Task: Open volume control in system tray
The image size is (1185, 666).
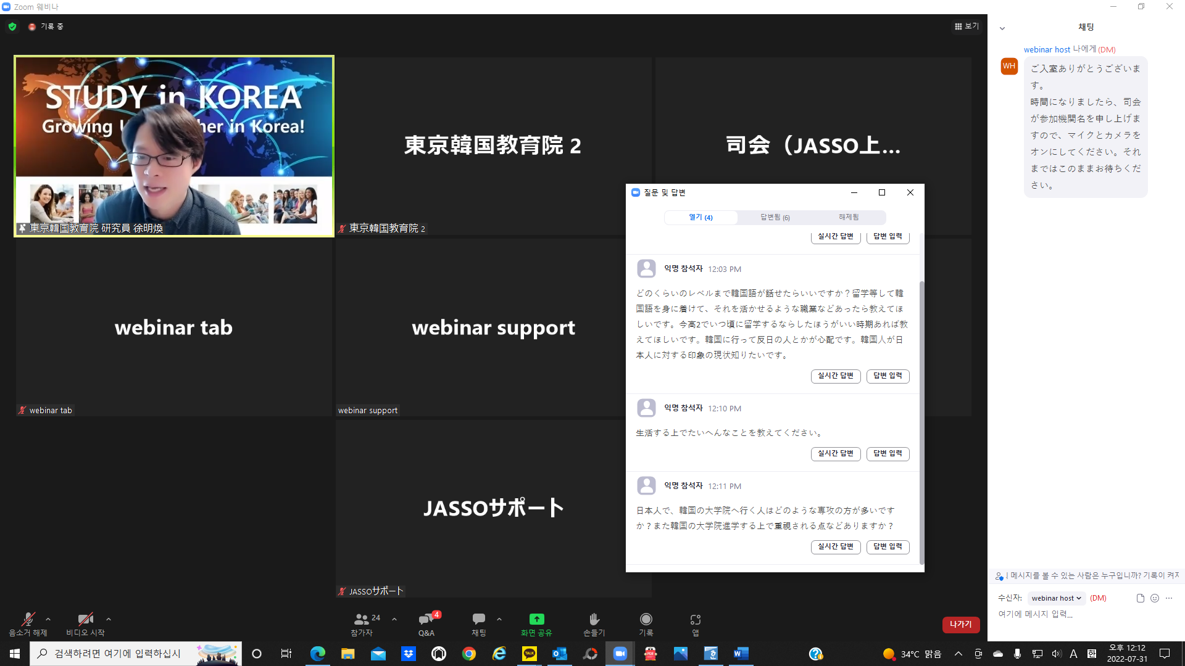Action: coord(1057,654)
